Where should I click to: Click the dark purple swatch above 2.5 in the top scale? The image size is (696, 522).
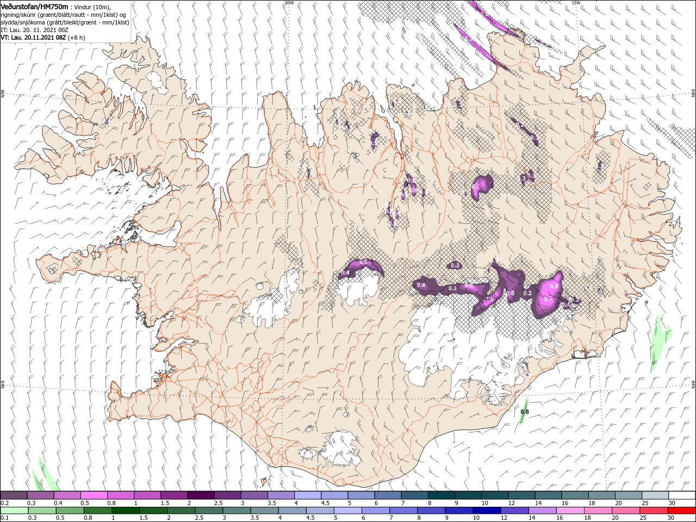pyautogui.click(x=227, y=495)
